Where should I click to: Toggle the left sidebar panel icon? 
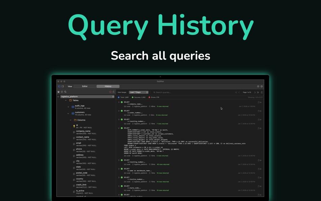point(59,86)
